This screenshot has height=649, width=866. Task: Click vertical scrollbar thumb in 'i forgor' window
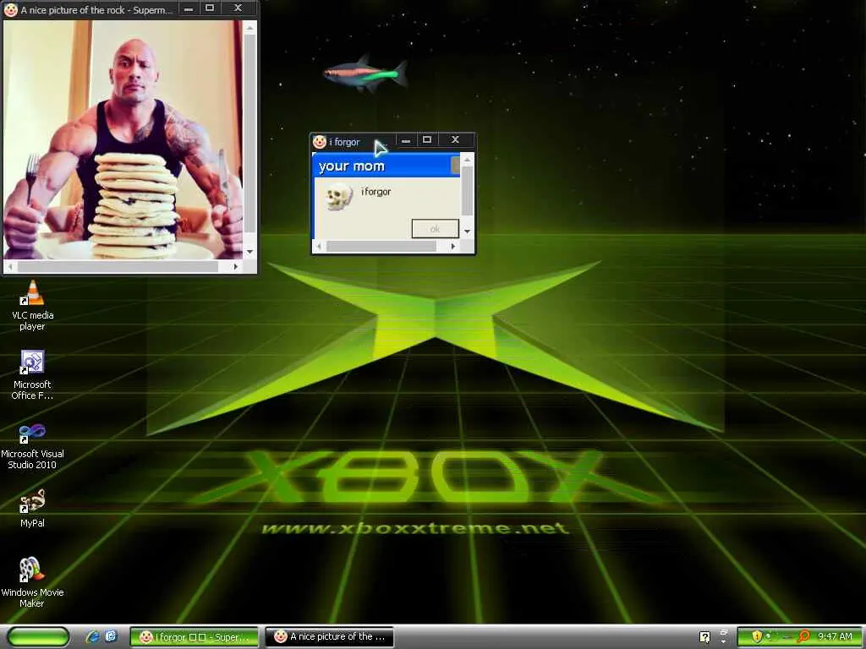[x=467, y=190]
